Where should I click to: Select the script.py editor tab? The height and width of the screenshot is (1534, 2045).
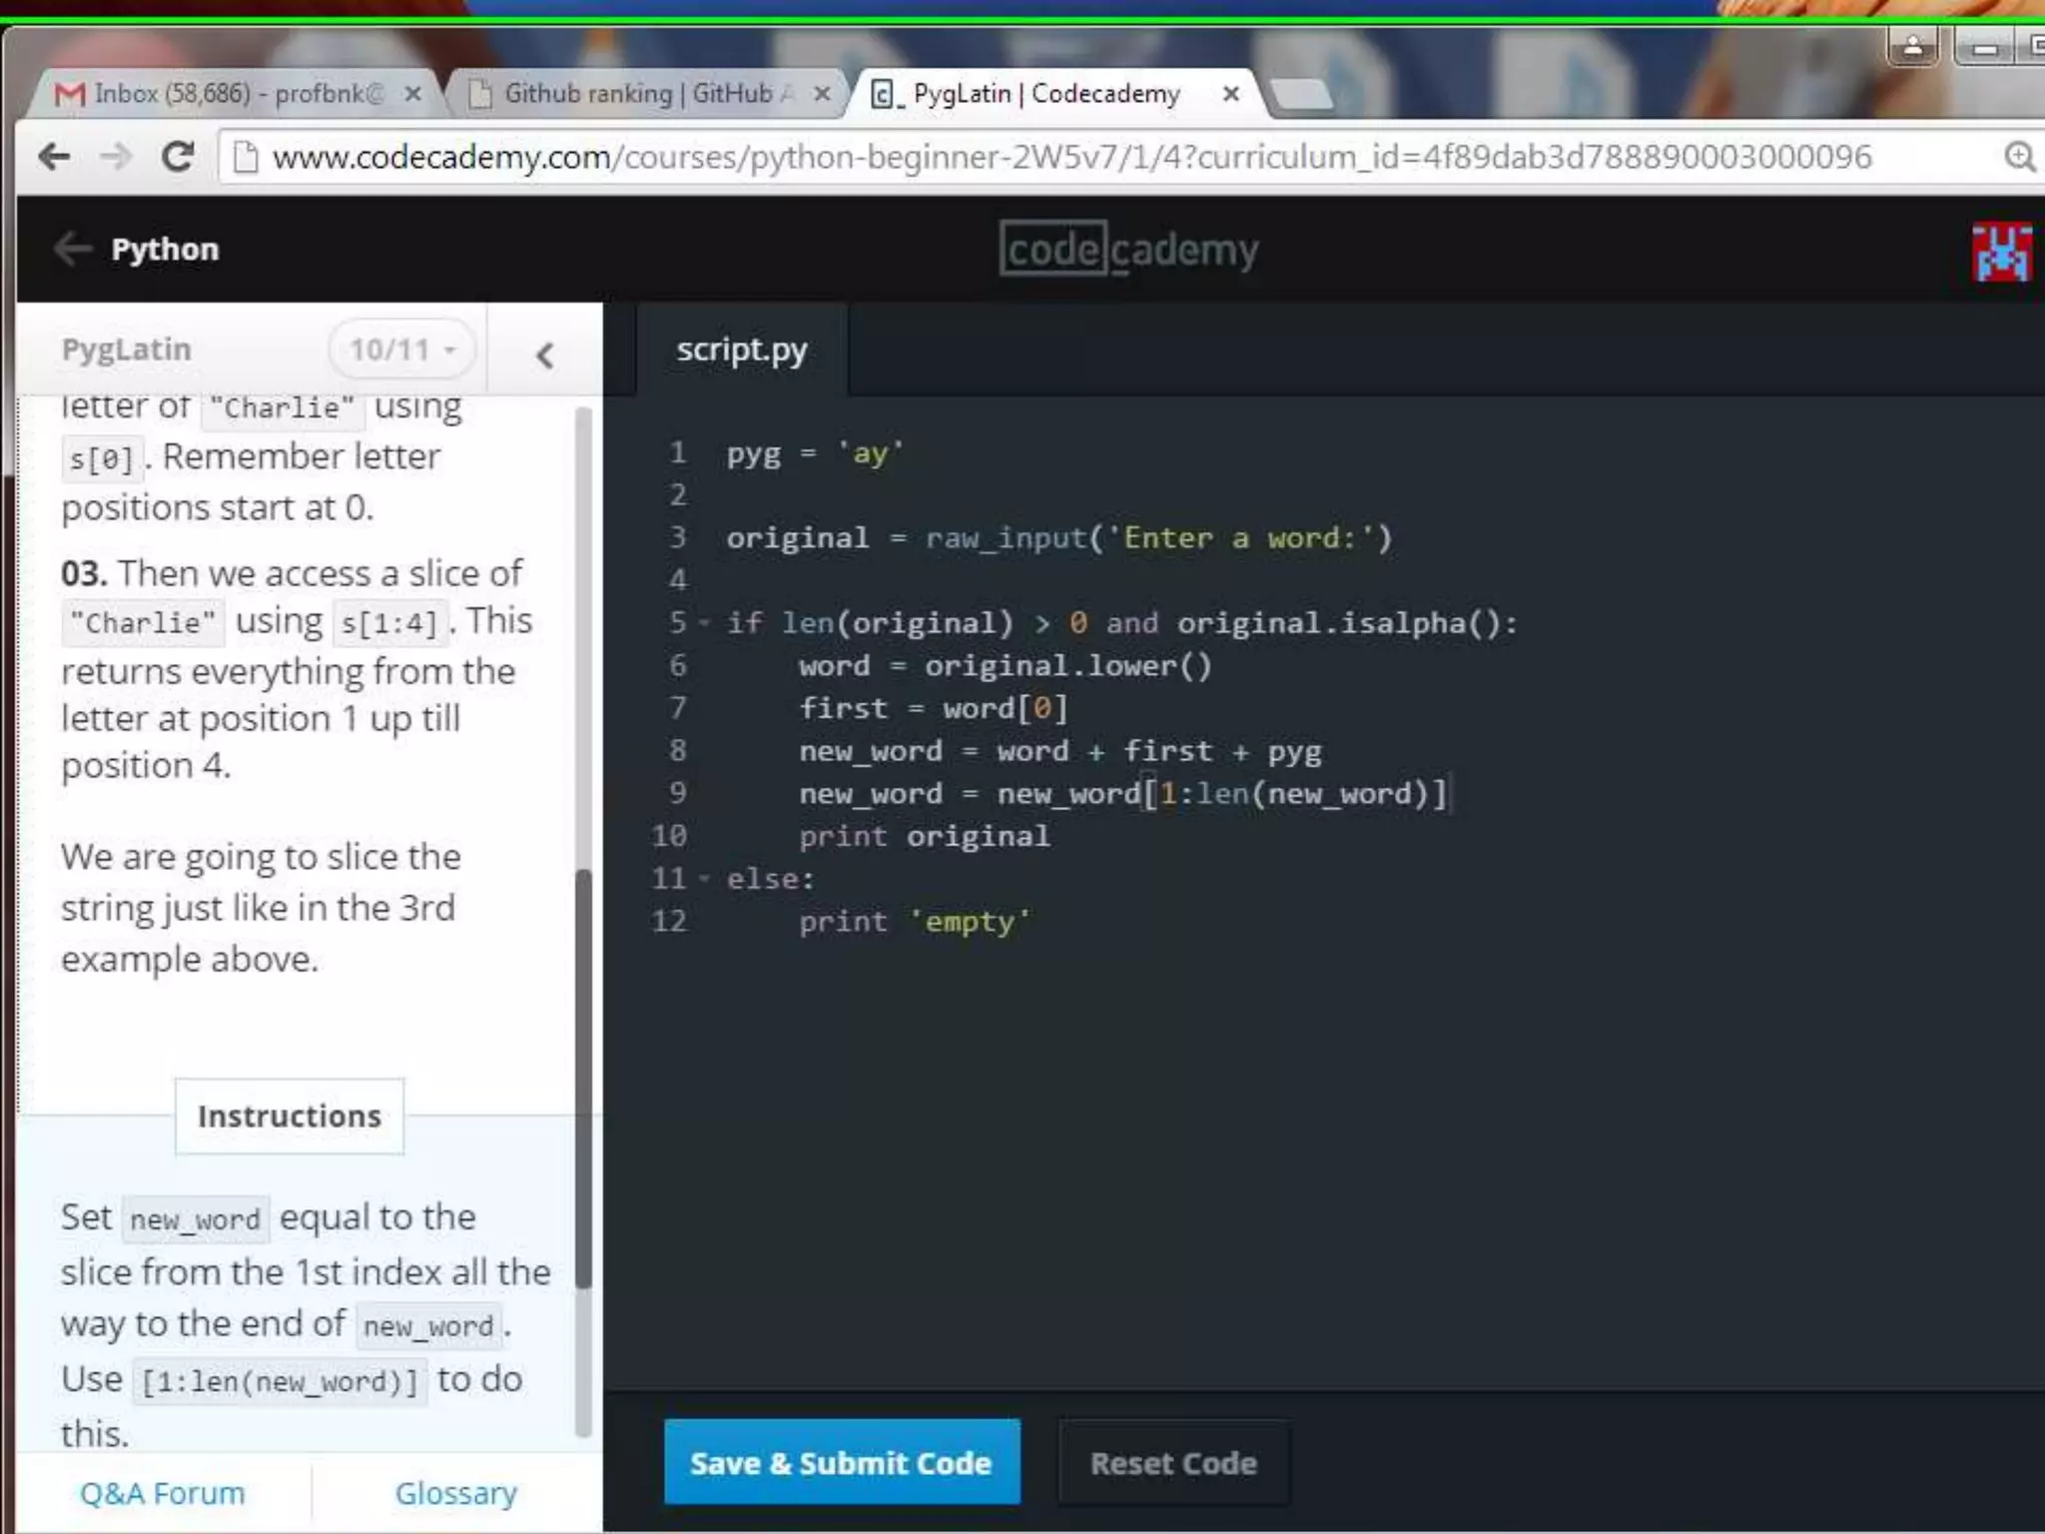(x=742, y=350)
